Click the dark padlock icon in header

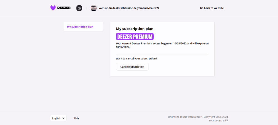point(79,8)
